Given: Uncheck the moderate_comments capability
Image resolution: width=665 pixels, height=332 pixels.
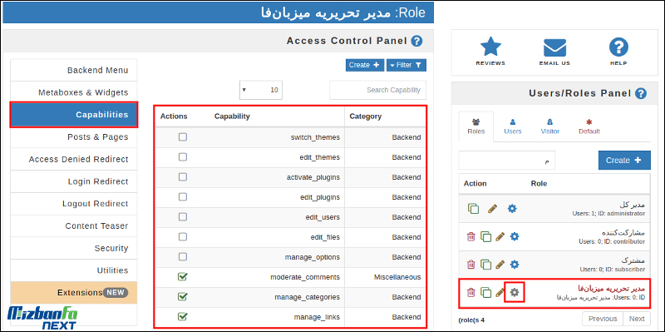Looking at the screenshot, I should point(182,277).
